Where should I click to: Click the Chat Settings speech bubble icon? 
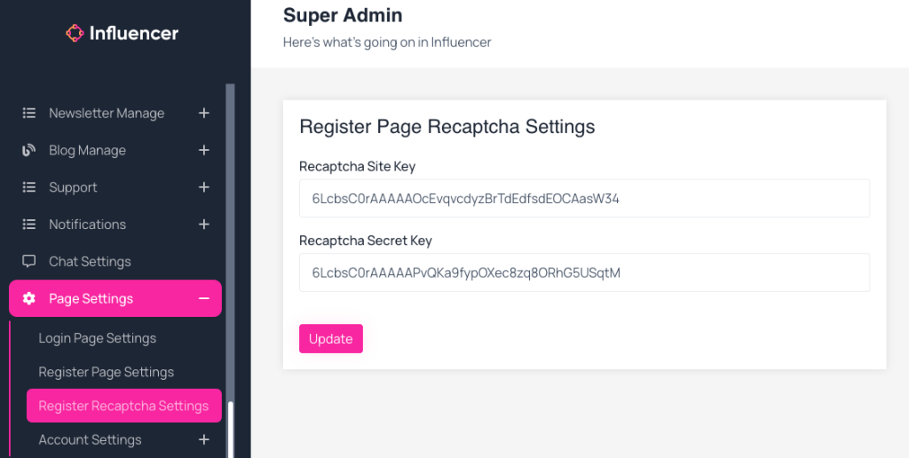(29, 262)
